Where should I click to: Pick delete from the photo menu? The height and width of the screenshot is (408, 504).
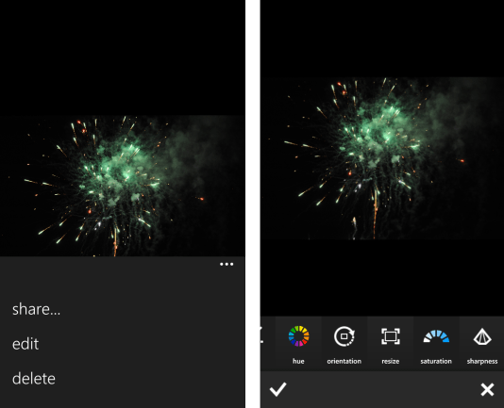tap(34, 379)
